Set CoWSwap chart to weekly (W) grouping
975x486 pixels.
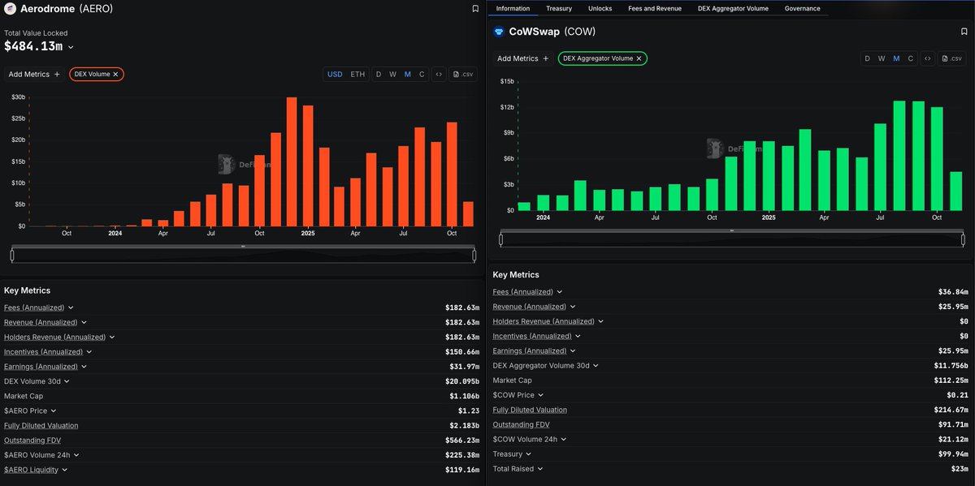click(x=882, y=58)
